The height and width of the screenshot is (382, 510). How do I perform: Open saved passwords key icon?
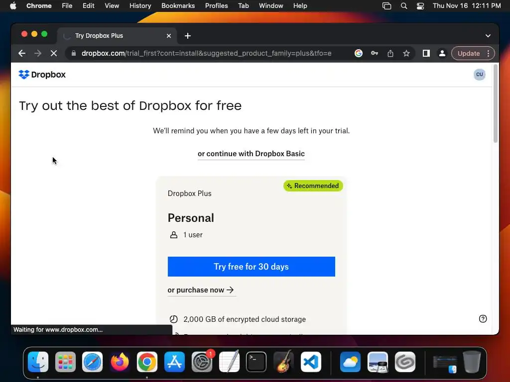(375, 53)
